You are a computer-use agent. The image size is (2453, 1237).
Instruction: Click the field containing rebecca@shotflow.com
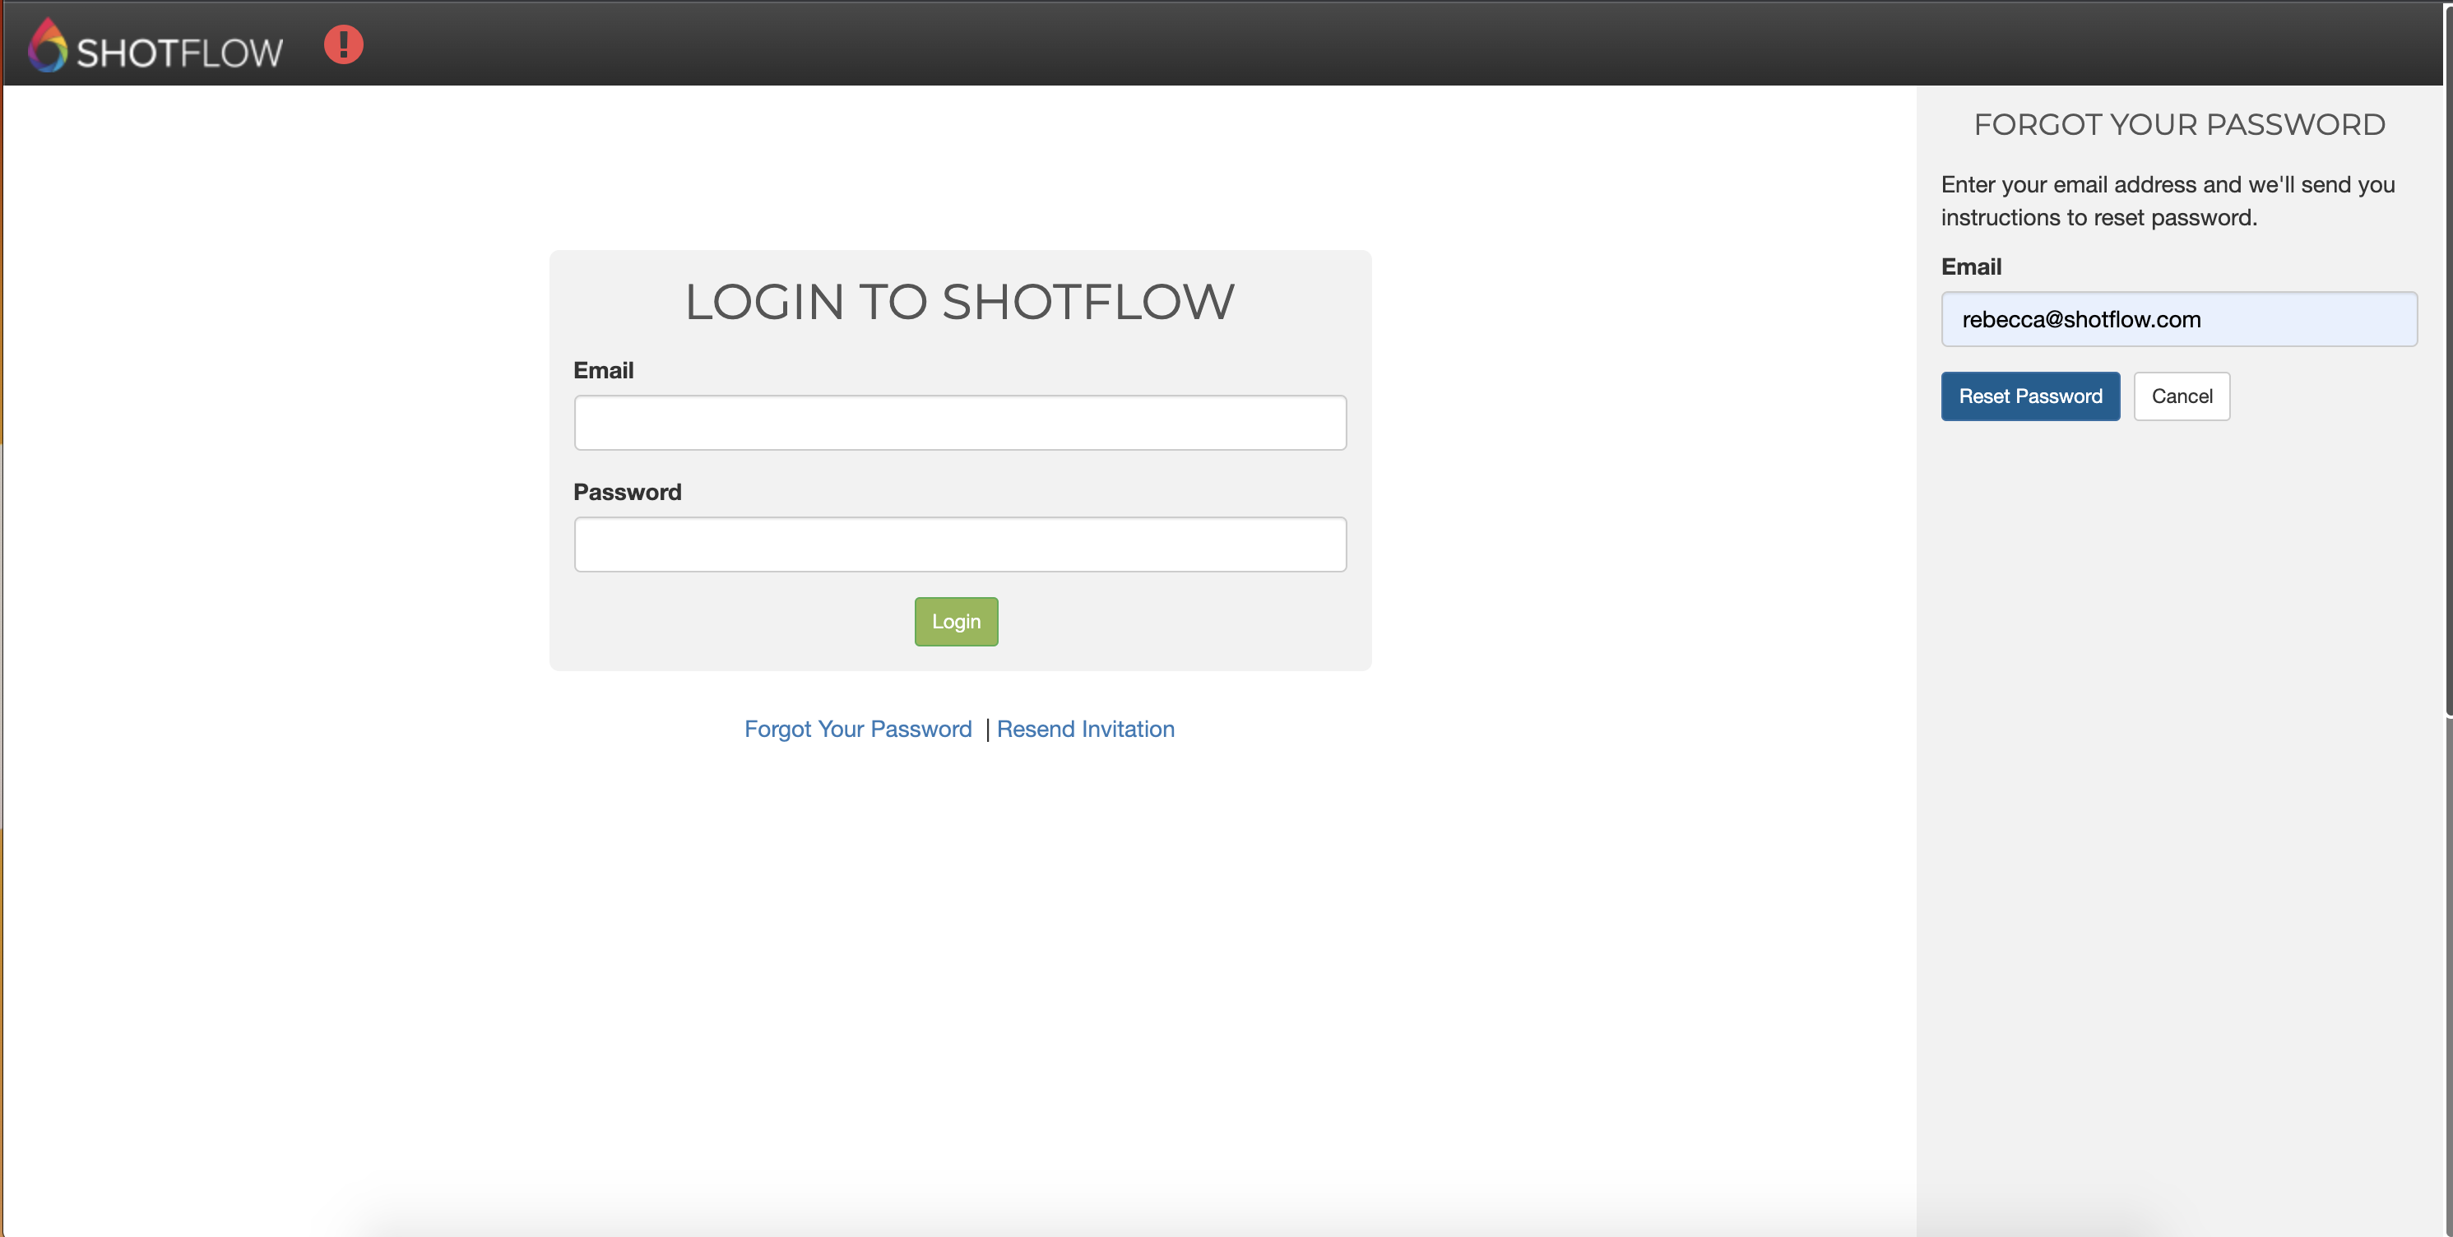pos(2177,319)
